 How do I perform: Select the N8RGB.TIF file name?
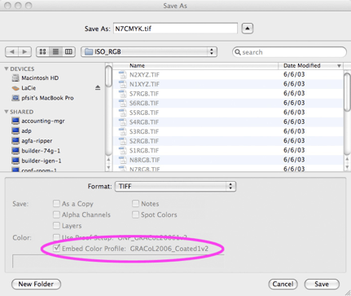145,160
